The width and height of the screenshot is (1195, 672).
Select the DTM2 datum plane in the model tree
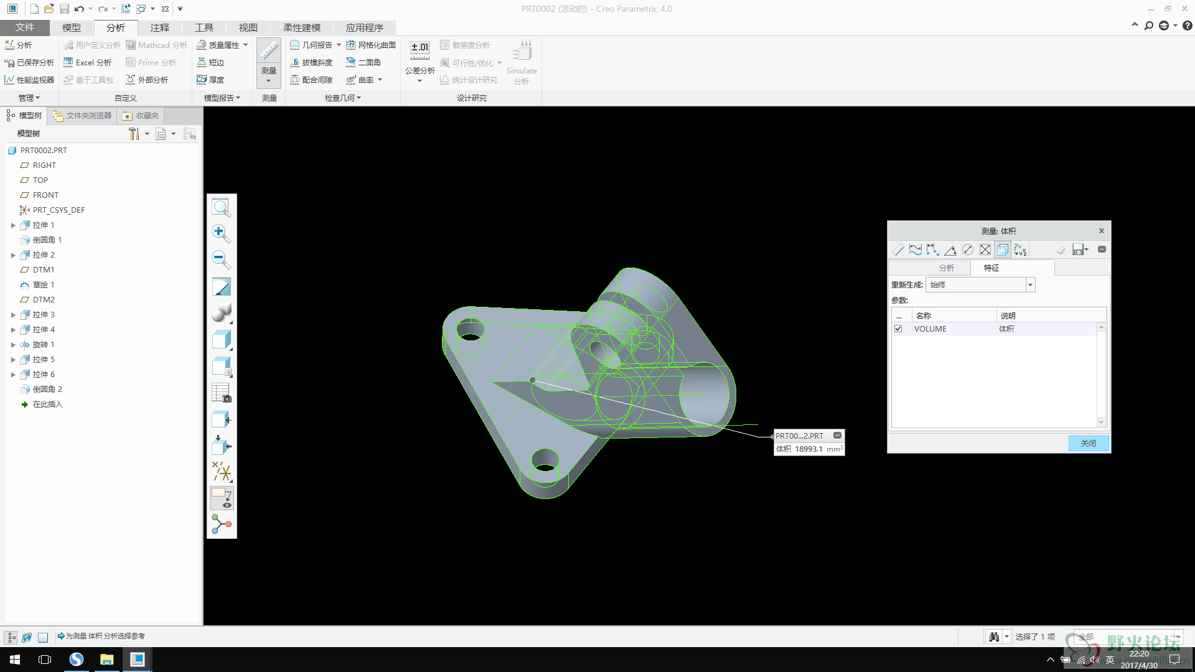pos(44,299)
